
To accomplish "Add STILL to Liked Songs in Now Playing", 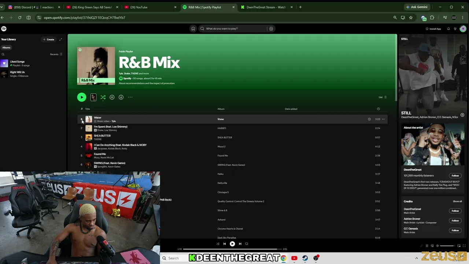I will (x=462, y=115).
